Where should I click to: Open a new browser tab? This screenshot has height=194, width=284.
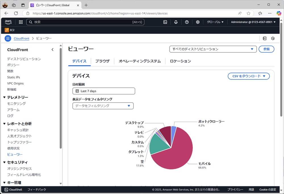86,5
